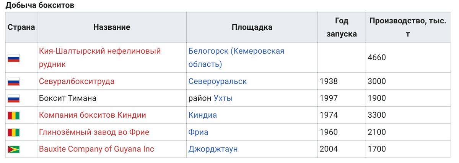
Task: Click the Russian flag beside Севуралбокситруда
Action: tap(13, 81)
